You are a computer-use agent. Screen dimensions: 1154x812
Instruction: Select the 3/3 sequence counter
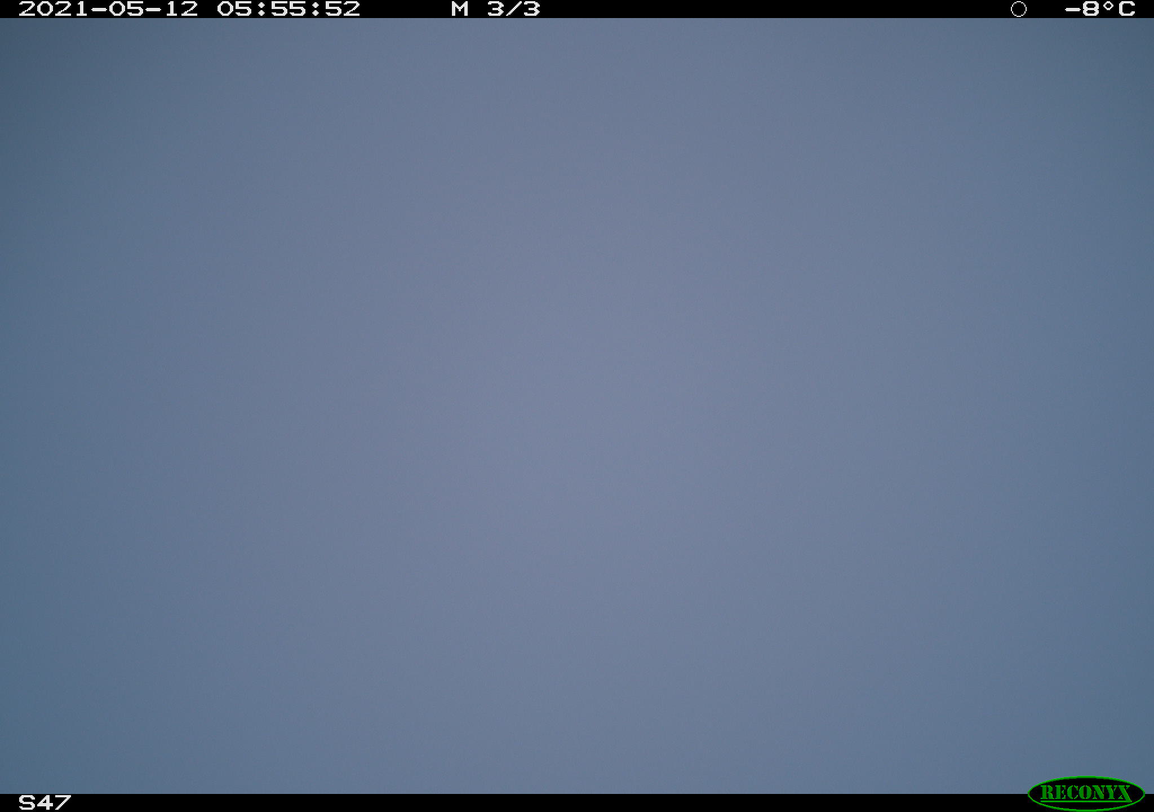[513, 9]
